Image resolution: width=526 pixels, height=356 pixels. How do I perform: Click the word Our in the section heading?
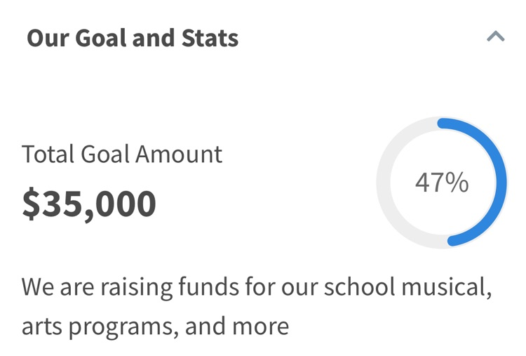[x=47, y=38]
